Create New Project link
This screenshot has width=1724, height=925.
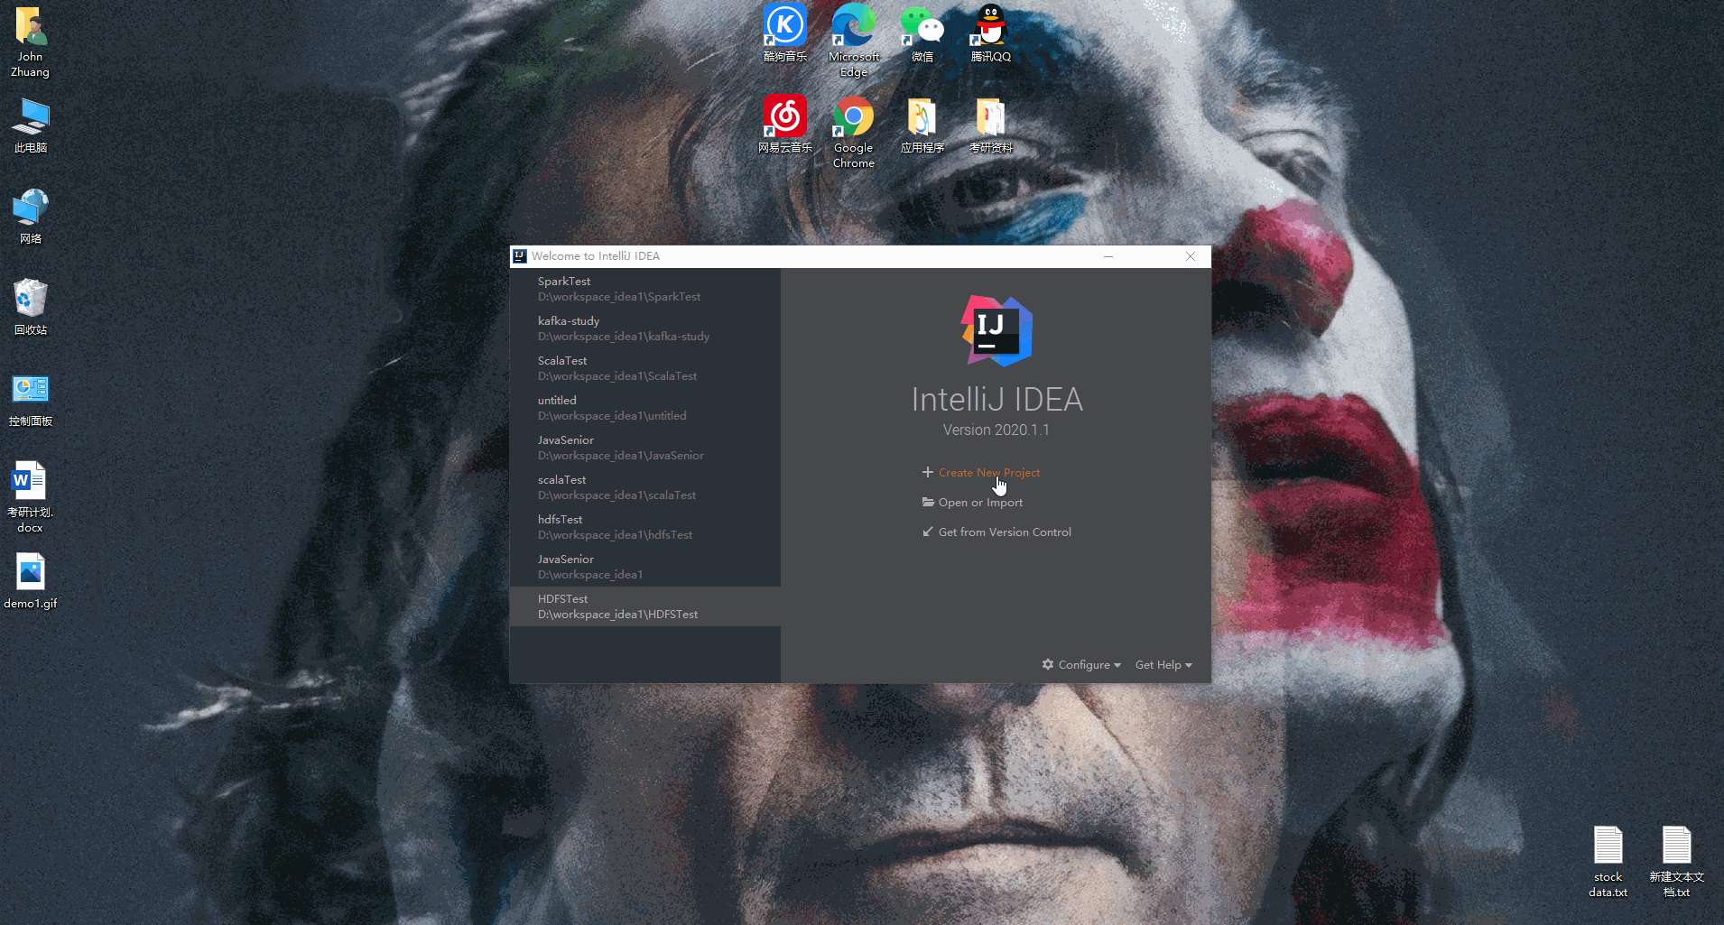pyautogui.click(x=988, y=472)
